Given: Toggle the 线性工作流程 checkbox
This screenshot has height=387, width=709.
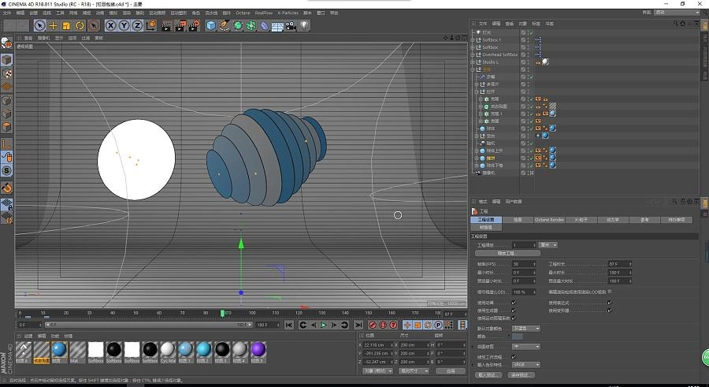Looking at the screenshot, I should [514, 356].
